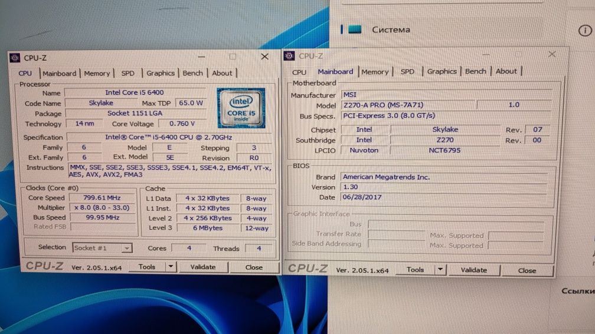This screenshot has height=334, width=595.
Task: Click Validate in right CPU-Z window
Action: coord(473,270)
